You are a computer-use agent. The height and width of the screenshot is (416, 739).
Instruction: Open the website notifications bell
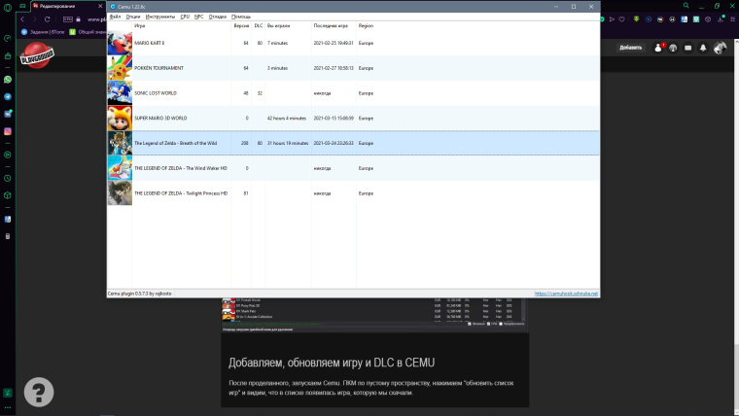[x=703, y=48]
